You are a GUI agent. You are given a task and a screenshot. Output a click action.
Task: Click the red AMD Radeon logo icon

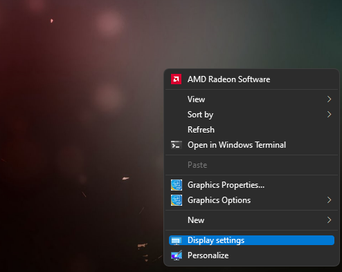point(176,79)
